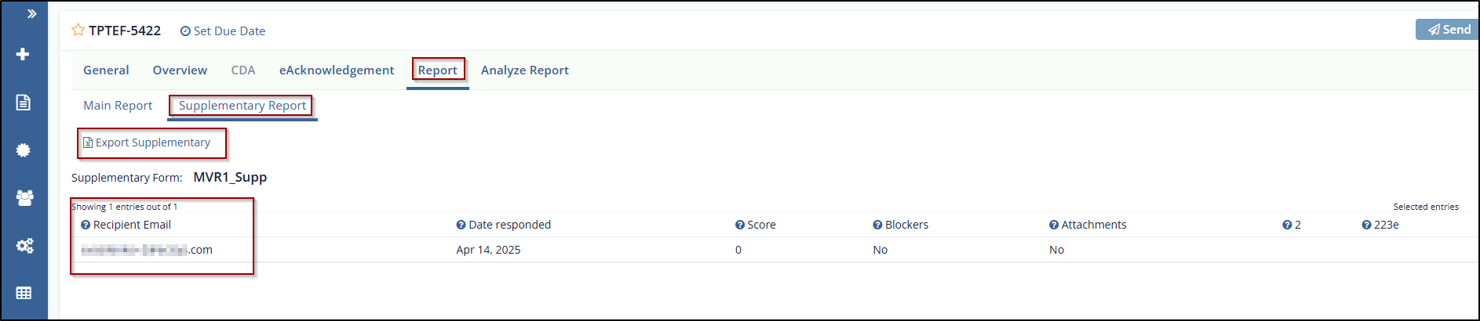The image size is (1480, 321).
Task: Switch to the General tab
Action: (106, 70)
